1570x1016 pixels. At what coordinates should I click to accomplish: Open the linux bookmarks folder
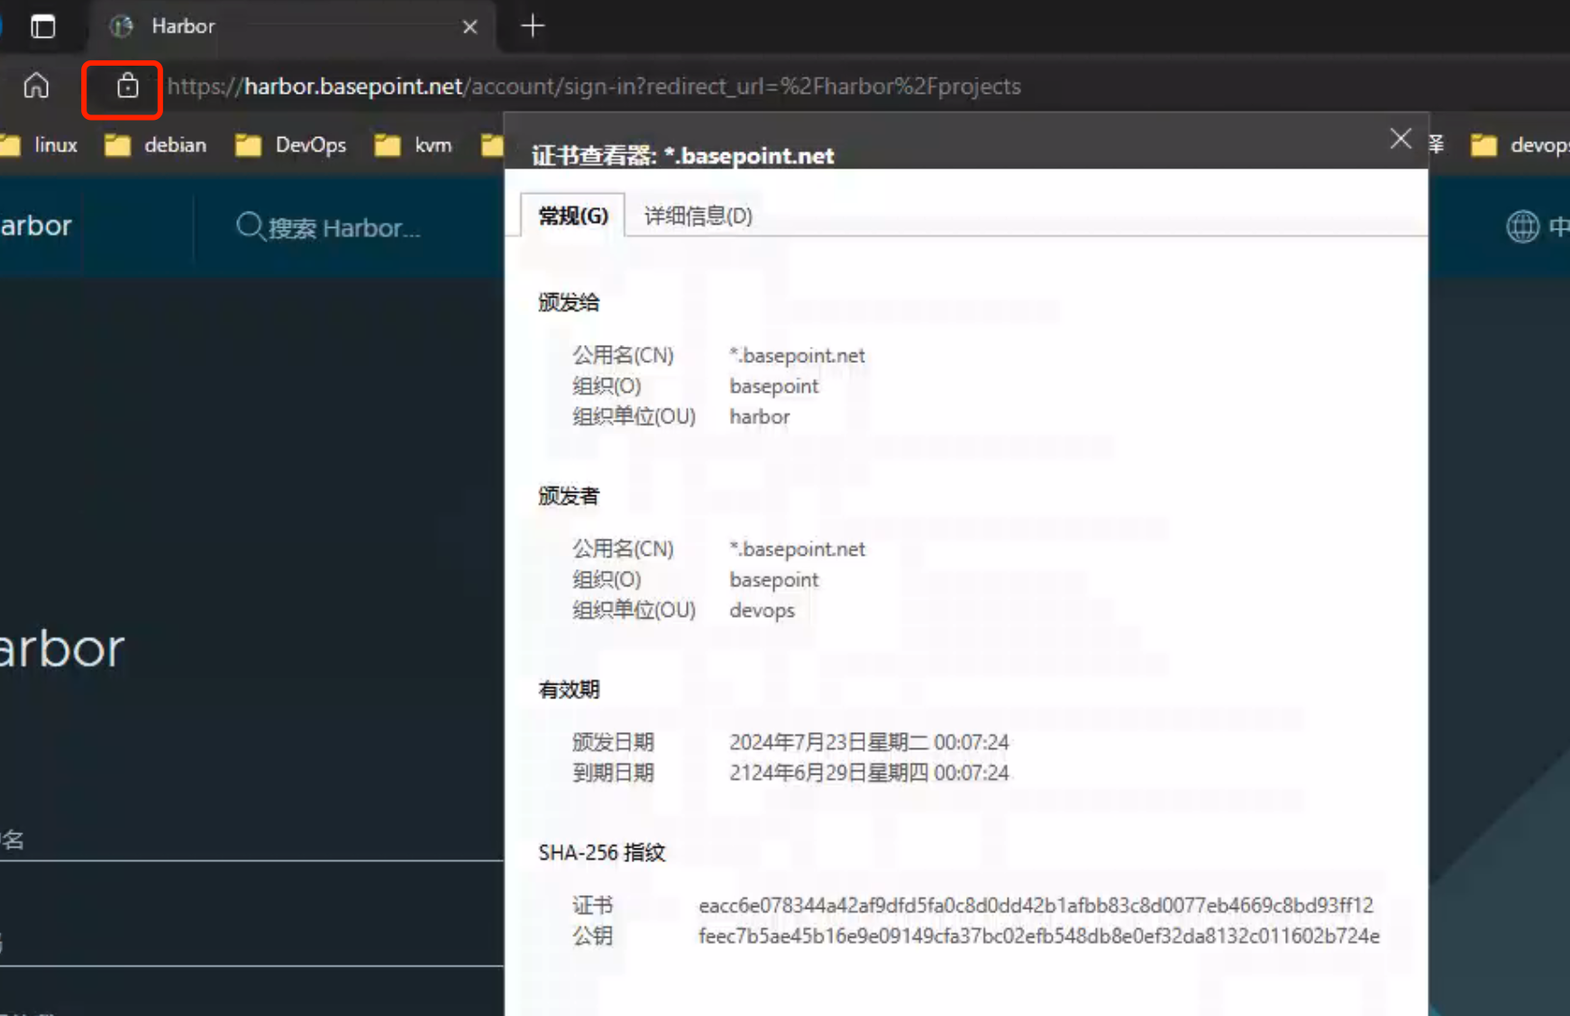coord(40,145)
